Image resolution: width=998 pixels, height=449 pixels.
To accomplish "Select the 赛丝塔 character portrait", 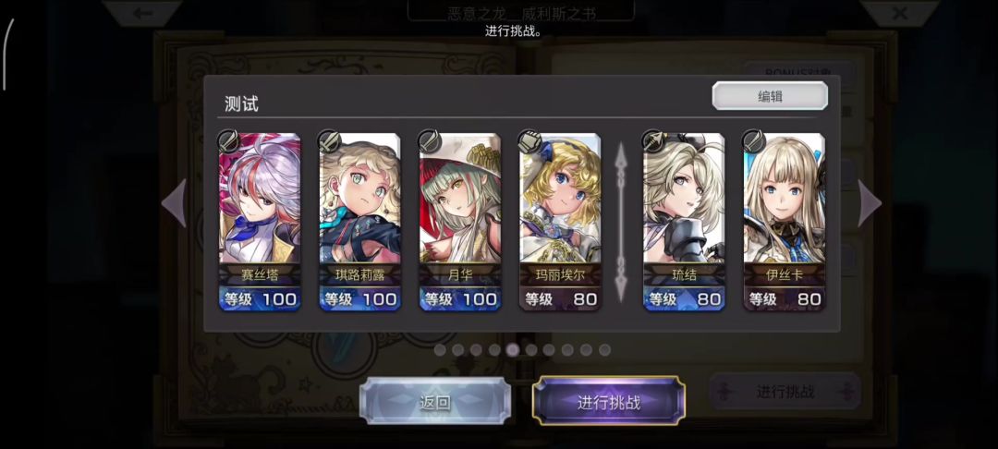I will (260, 198).
